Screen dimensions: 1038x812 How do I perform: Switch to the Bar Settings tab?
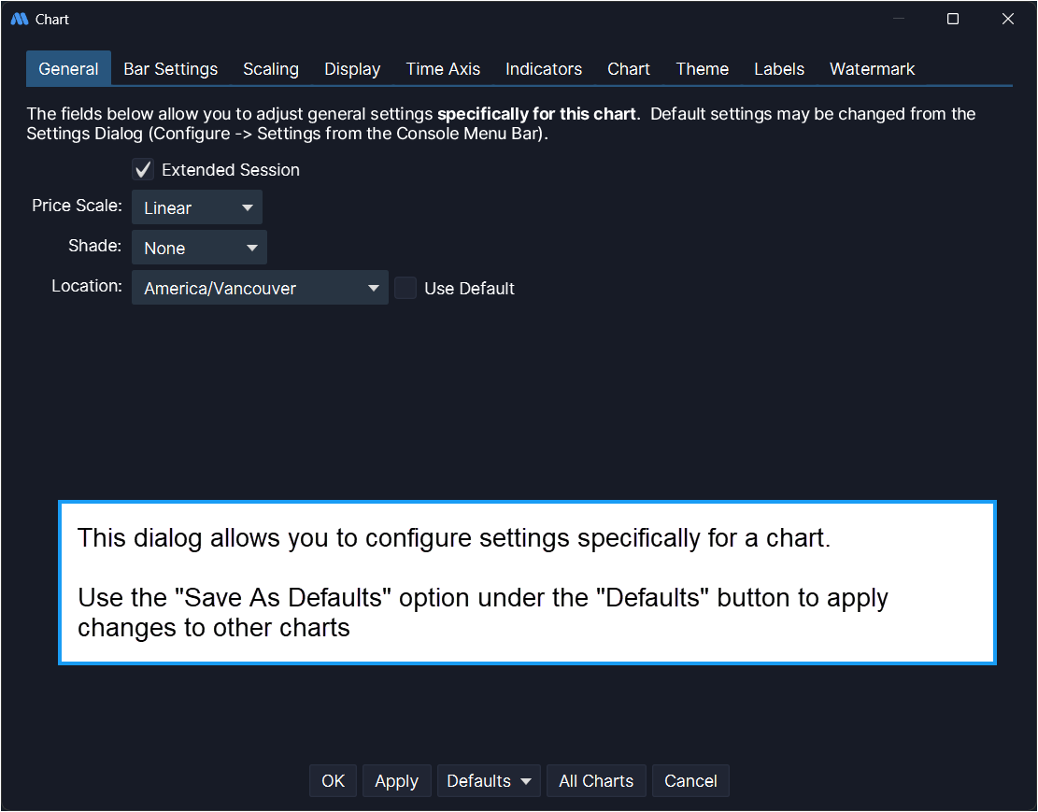click(170, 69)
